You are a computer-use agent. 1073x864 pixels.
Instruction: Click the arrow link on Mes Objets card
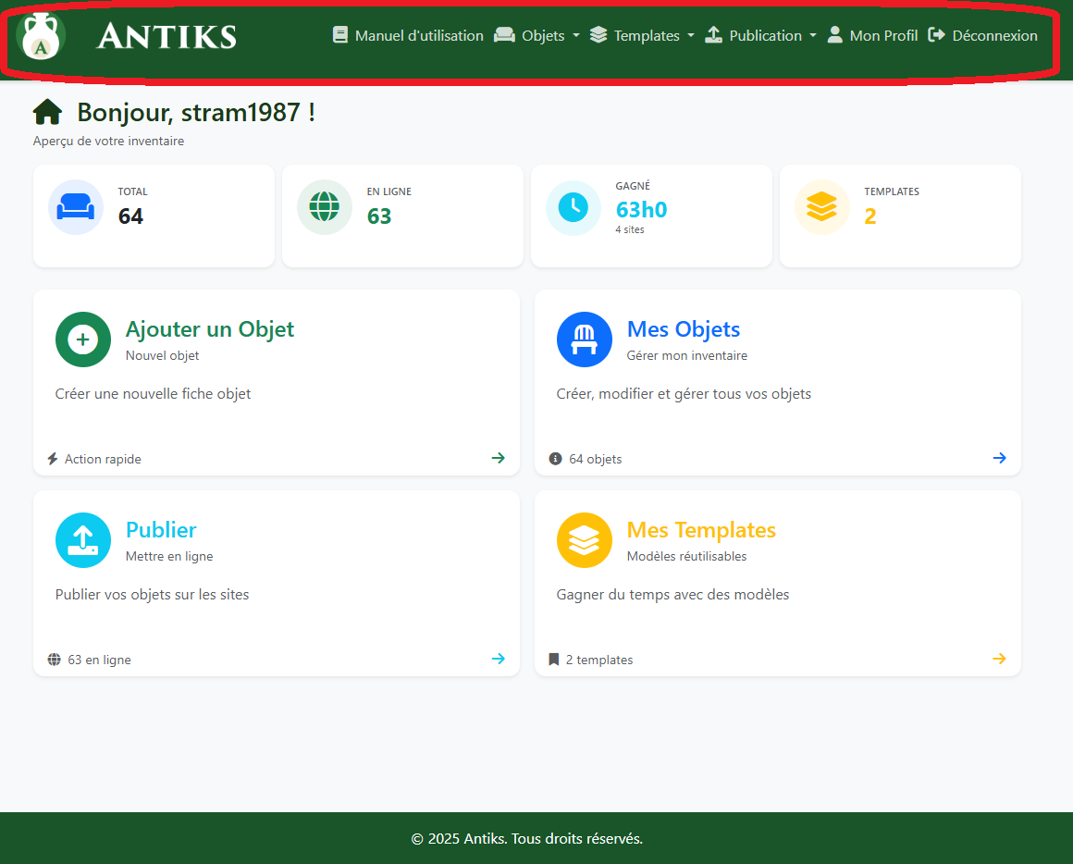(x=999, y=458)
